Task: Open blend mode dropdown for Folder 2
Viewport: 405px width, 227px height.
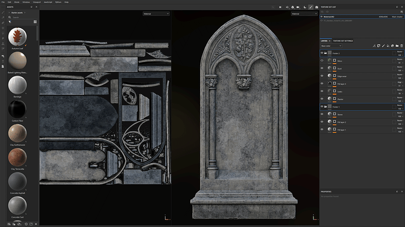Action: click(x=400, y=51)
